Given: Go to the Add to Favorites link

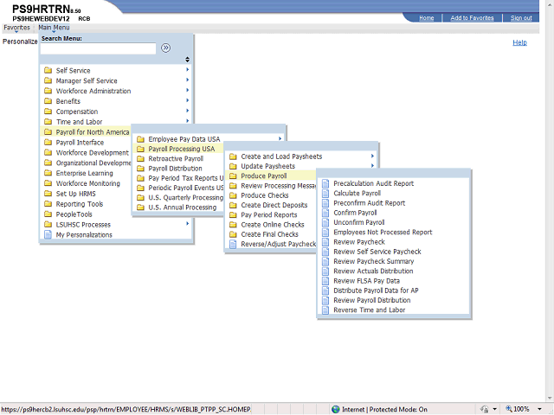Looking at the screenshot, I should coord(472,17).
